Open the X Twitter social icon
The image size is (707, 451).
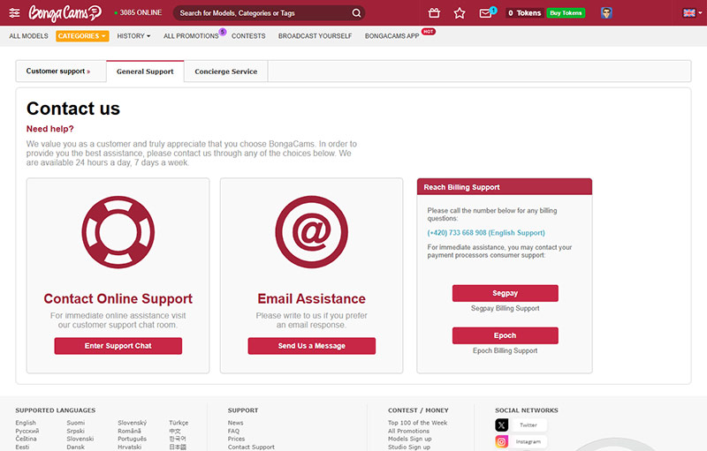point(501,425)
